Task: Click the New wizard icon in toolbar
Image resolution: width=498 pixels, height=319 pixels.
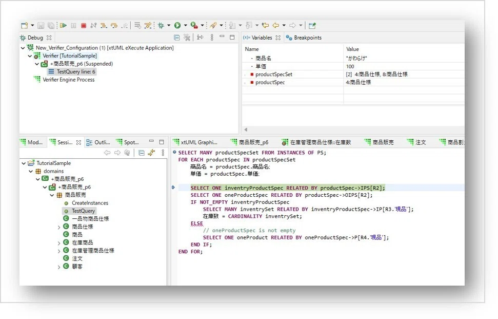Action: point(25,26)
